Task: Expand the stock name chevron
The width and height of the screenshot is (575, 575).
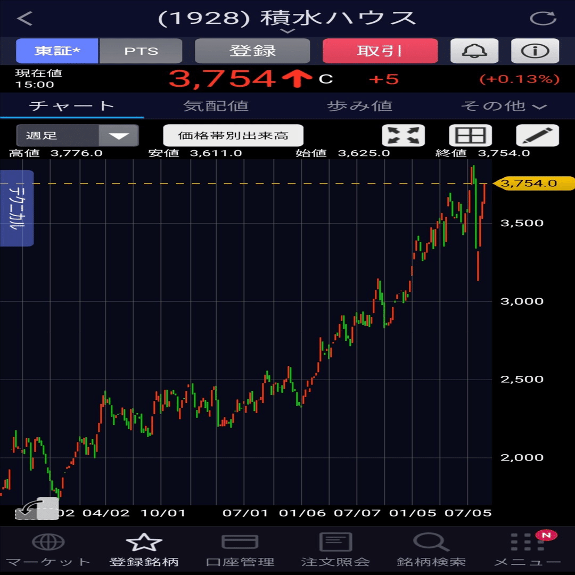Action: [x=287, y=31]
